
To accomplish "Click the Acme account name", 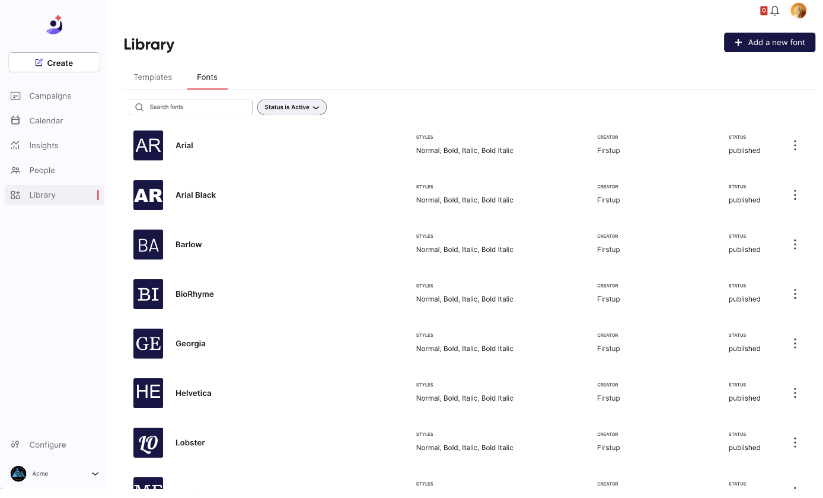I will tap(40, 474).
